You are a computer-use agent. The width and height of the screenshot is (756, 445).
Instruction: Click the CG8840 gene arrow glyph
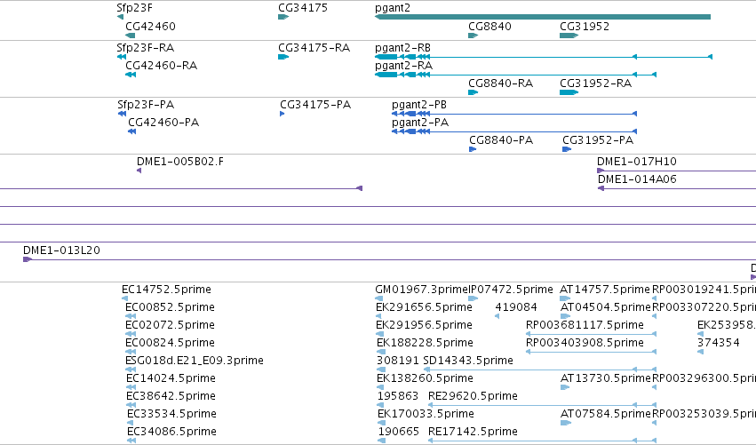click(x=473, y=36)
